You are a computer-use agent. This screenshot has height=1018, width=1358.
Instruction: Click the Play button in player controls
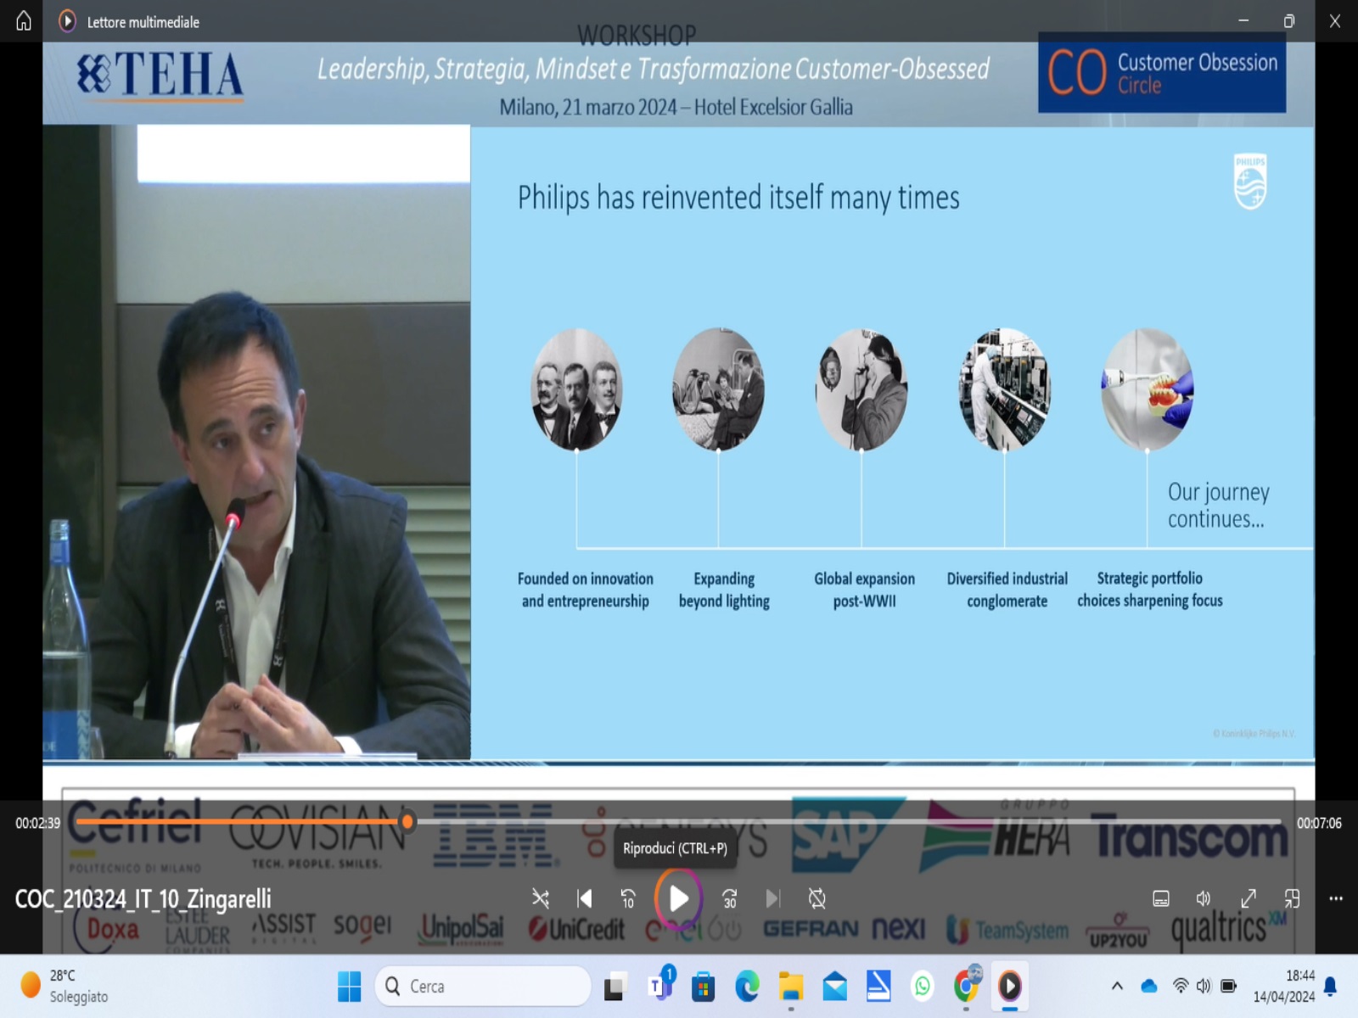[x=678, y=898]
